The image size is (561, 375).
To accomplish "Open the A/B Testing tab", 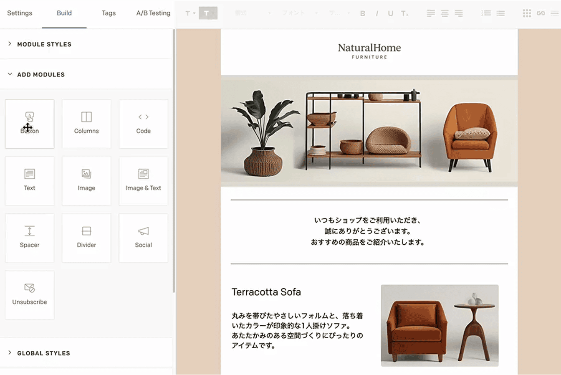I will coord(153,13).
